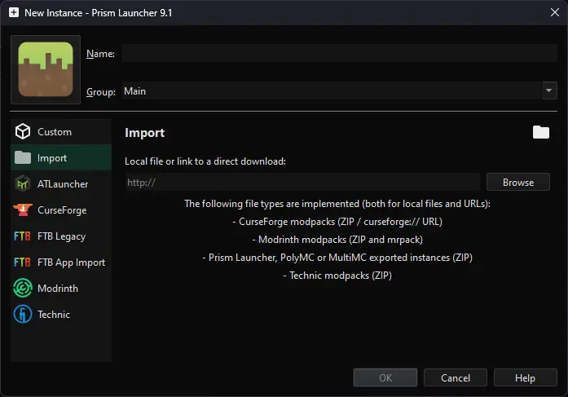Switch to the Modrinth page label
This screenshot has height=397, width=568.
[x=59, y=289]
